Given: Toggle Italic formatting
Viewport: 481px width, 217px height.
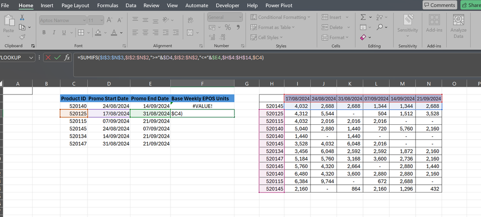Looking at the screenshot, I should tap(54, 32).
